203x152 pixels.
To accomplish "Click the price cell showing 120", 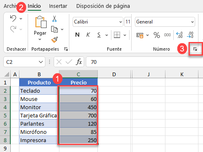I will (x=78, y=124).
